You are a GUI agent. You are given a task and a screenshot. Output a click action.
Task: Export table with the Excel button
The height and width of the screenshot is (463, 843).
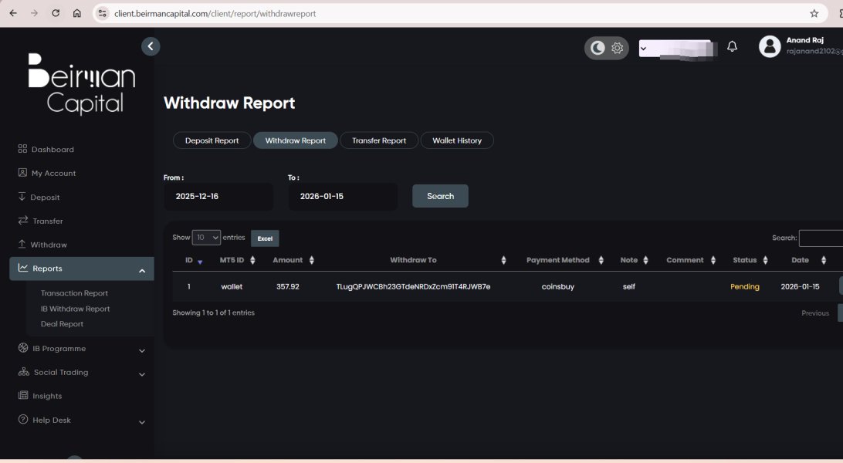tap(265, 238)
